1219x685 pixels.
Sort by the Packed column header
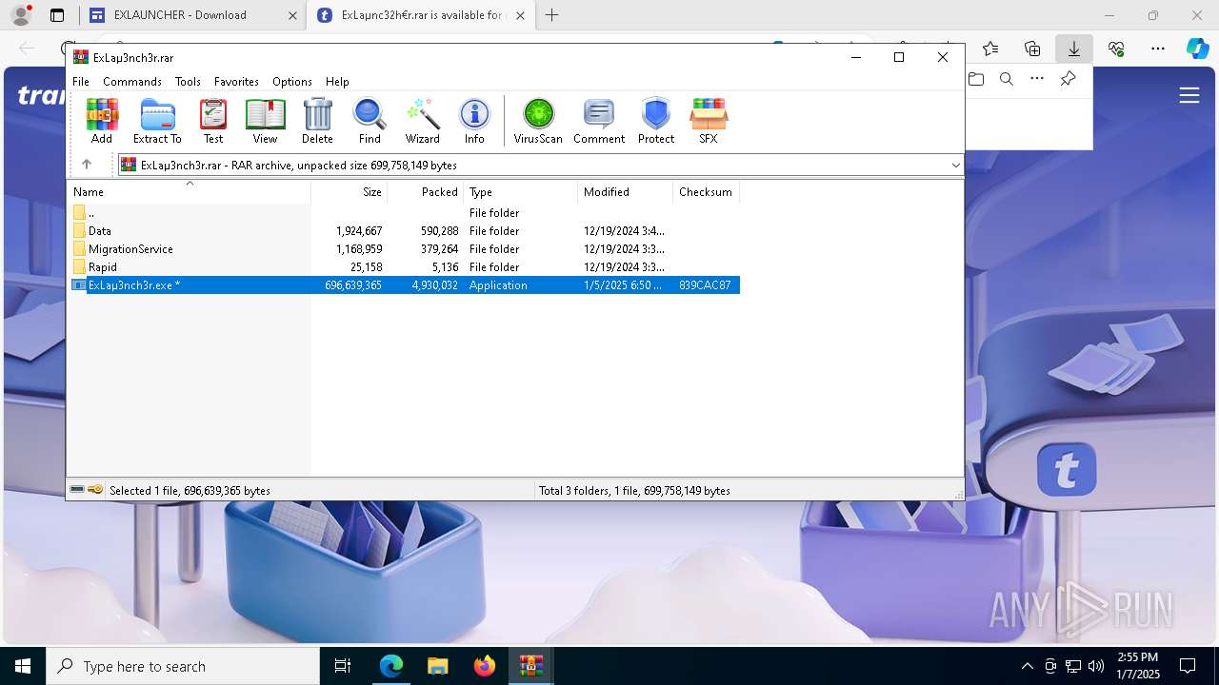pos(426,192)
